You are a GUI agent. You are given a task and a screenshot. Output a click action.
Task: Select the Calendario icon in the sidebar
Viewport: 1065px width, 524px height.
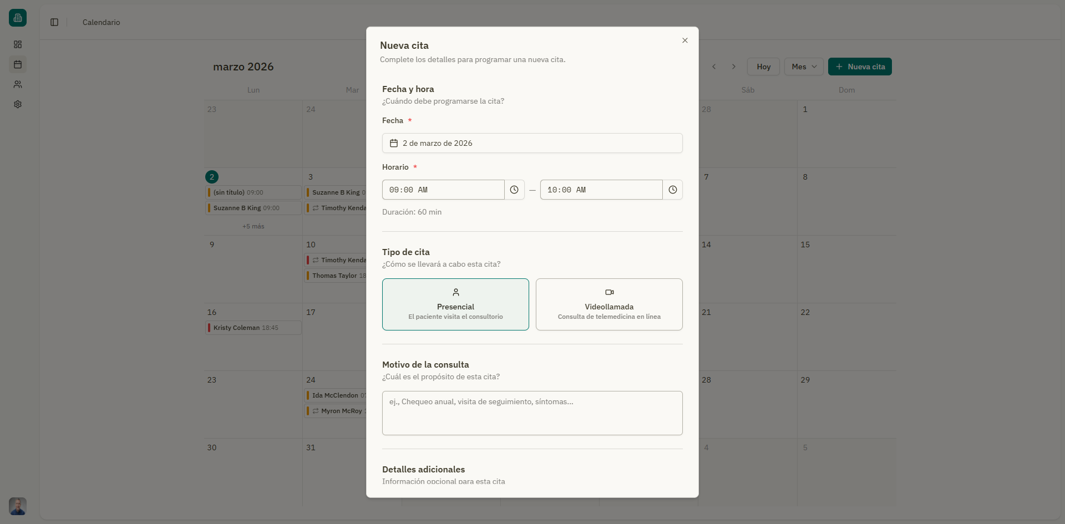point(18,64)
